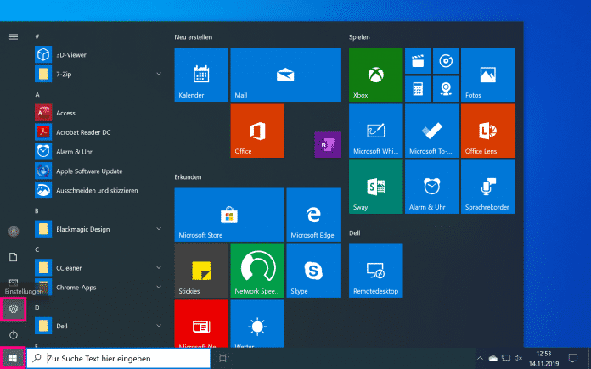Click the Spielen group heading

359,37
